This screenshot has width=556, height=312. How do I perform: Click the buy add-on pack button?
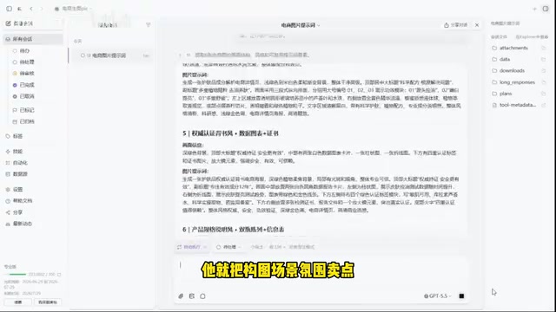48,302
